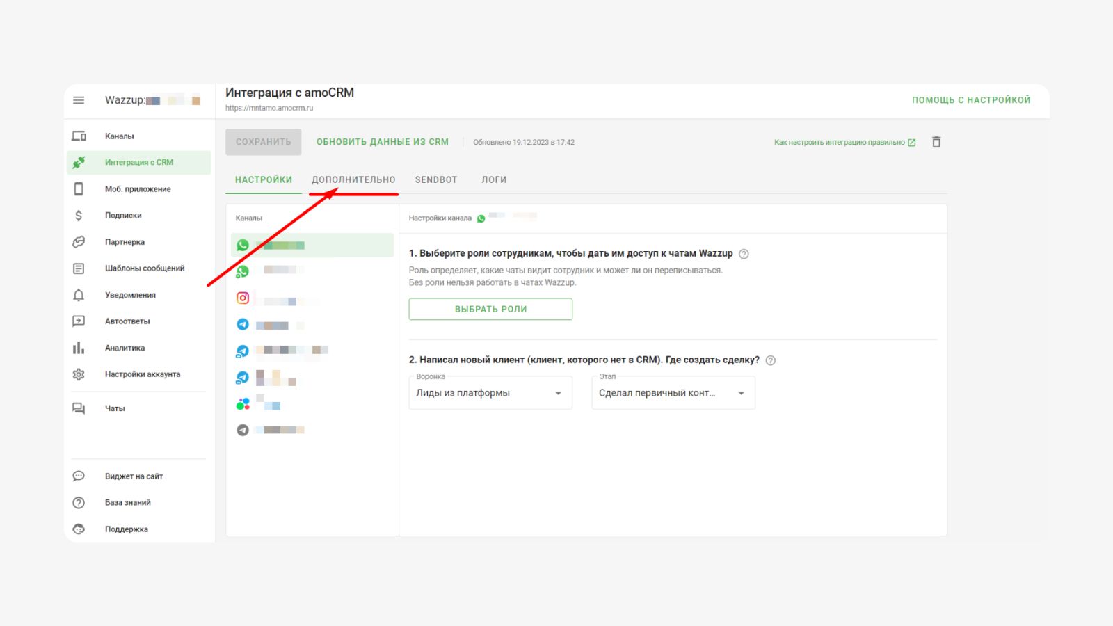Open the hamburger menu beside Wazzup
The image size is (1113, 626).
pyautogui.click(x=79, y=100)
